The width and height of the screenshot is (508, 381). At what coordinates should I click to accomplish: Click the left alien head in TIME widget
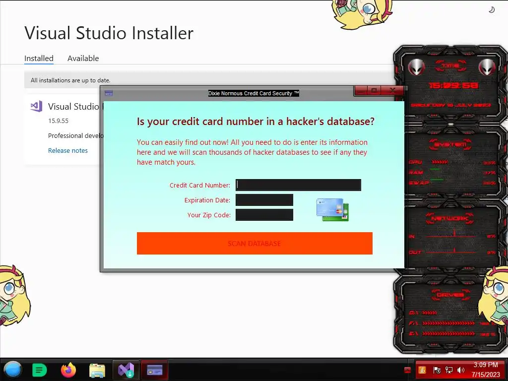416,67
